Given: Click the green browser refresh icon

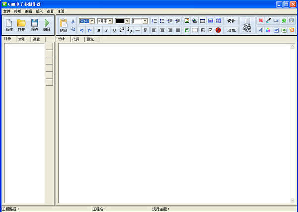Looking at the screenshot, I should click(x=284, y=21).
